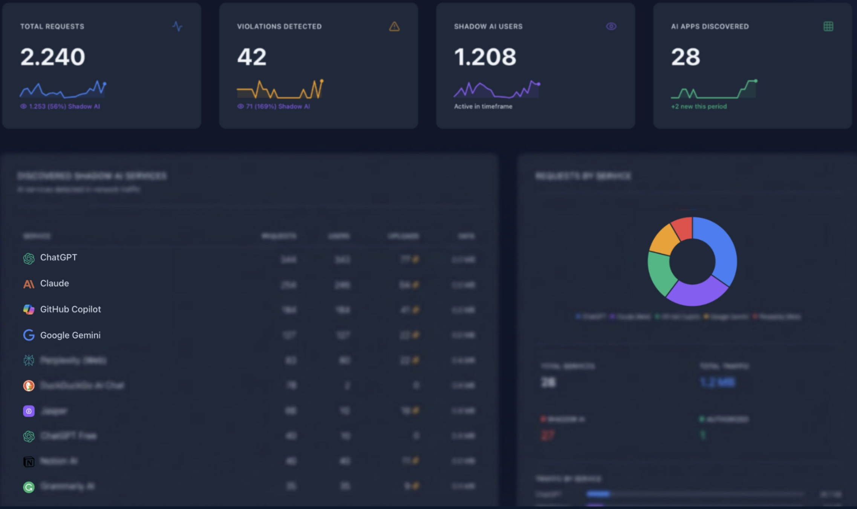Click the Notion service icon in the list
Viewport: 857px width, 509px height.
29,461
